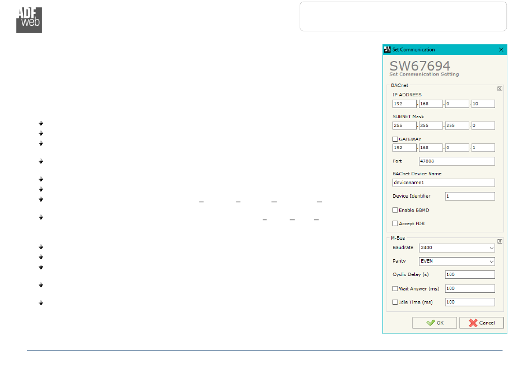
Task: Click the Cancel button
Action: [x=482, y=323]
